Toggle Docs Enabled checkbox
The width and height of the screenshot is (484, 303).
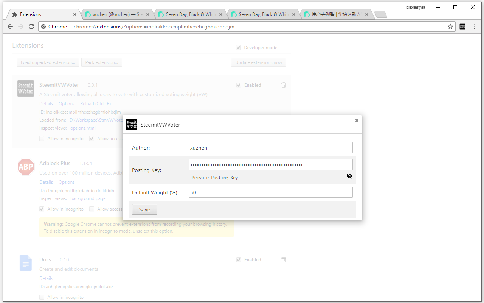coord(239,260)
